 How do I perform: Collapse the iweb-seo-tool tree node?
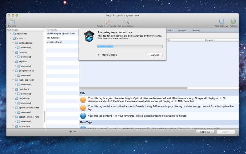pyautogui.click(x=13, y=80)
